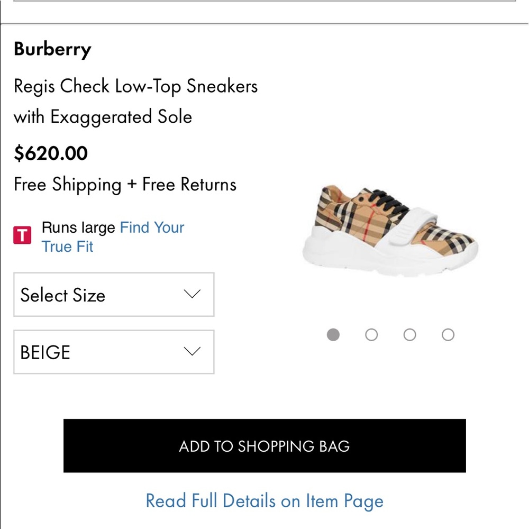Open the Select Size dropdown
Viewport: 529px width, 529px height.
(114, 295)
